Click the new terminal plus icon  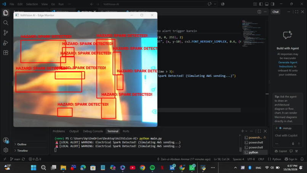242,131
